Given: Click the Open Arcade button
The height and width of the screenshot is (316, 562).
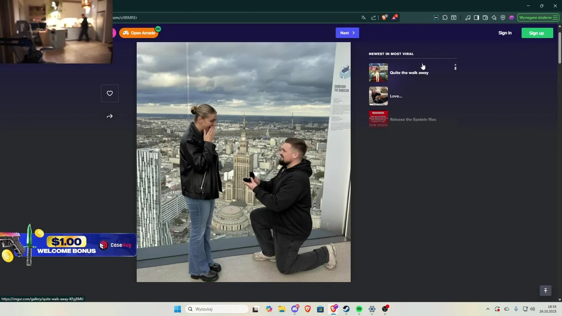Looking at the screenshot, I should click(x=139, y=33).
